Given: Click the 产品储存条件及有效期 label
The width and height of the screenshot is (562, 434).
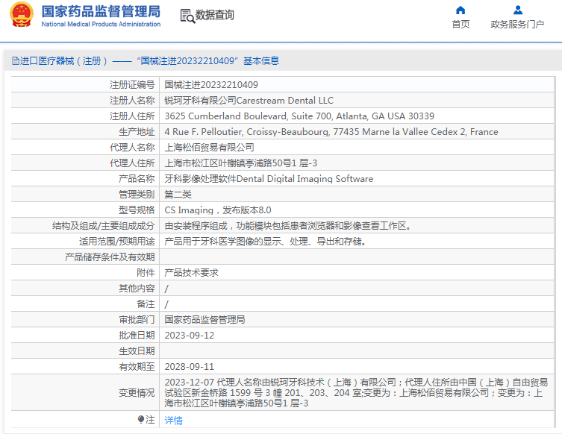Looking at the screenshot, I should (110, 257).
